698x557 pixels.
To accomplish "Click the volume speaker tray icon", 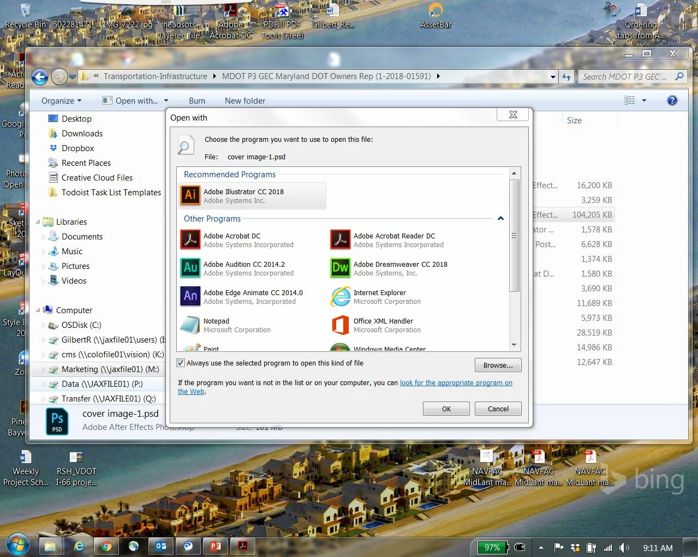I will [624, 548].
